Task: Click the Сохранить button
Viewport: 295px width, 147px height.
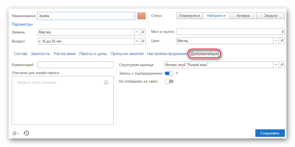Action: 270,133
